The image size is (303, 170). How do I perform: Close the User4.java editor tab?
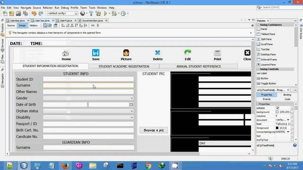pos(75,20)
